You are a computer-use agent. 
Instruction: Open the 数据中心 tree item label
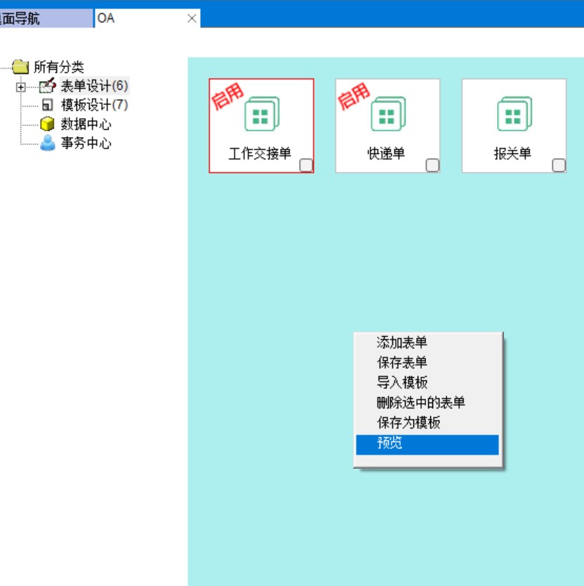click(86, 124)
